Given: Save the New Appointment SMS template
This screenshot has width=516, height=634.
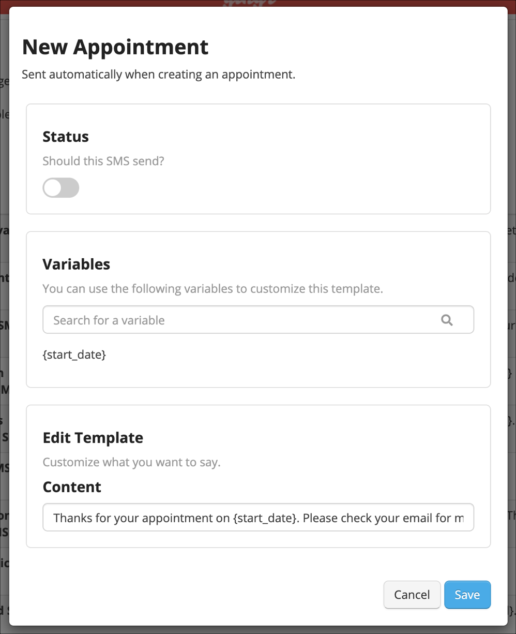Looking at the screenshot, I should 467,594.
